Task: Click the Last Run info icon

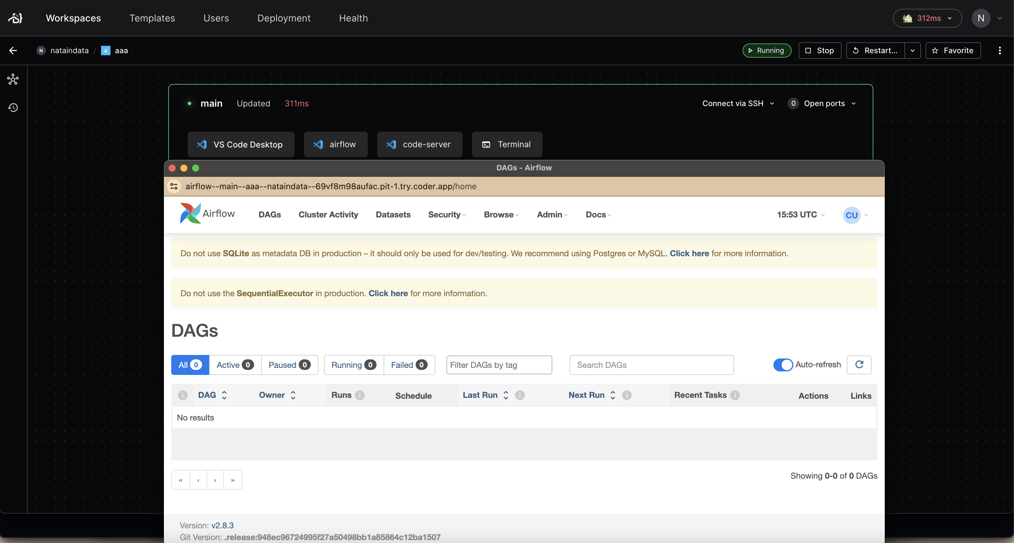Action: point(520,395)
